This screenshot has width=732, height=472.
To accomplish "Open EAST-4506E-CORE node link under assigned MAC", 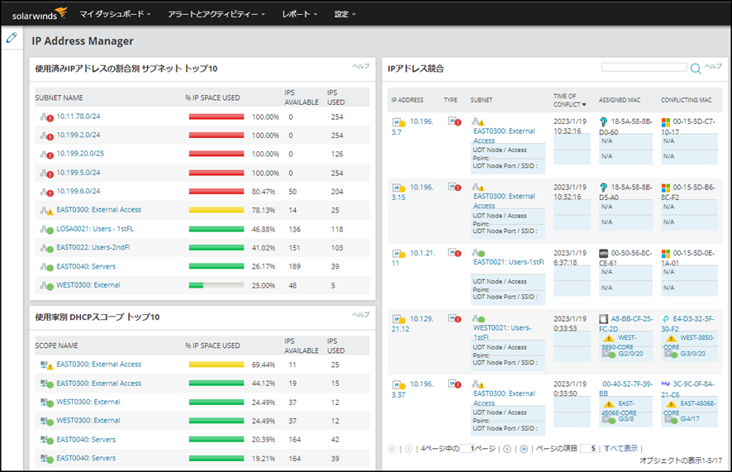I will pos(619,408).
